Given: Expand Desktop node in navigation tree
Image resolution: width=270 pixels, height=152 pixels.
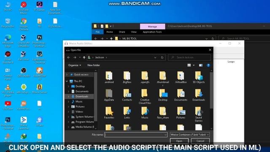Looking at the screenshot, I should tap(68, 86).
